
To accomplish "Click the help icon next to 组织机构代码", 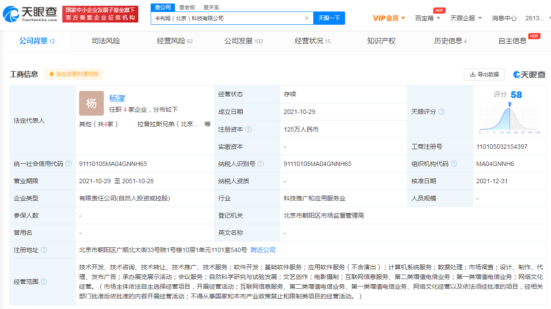I will 454,164.
